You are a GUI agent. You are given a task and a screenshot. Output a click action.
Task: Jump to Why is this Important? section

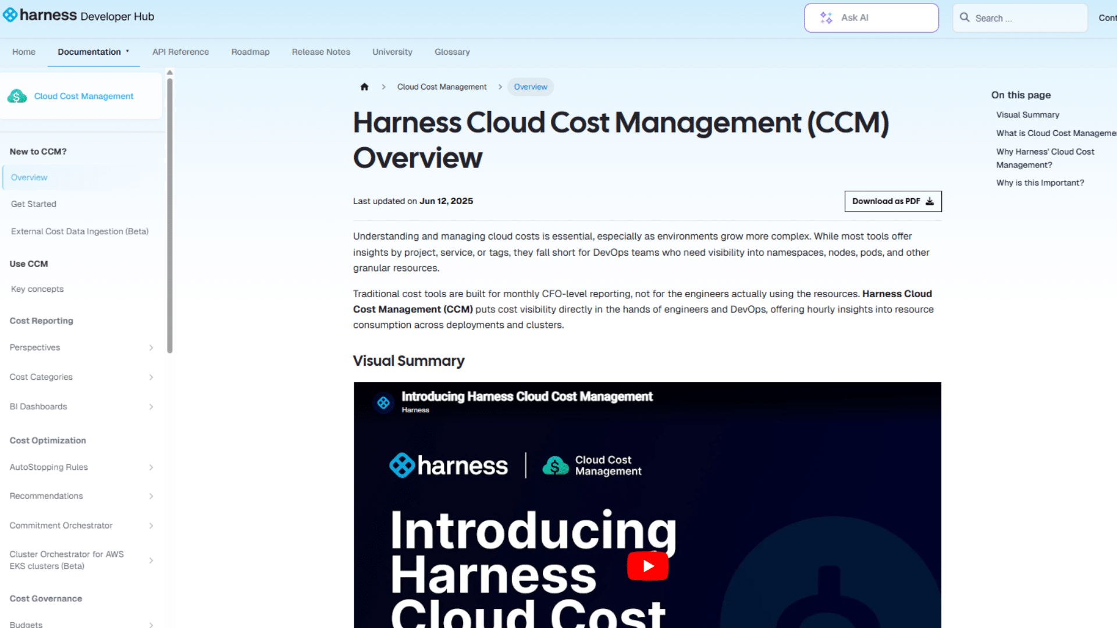[1040, 183]
